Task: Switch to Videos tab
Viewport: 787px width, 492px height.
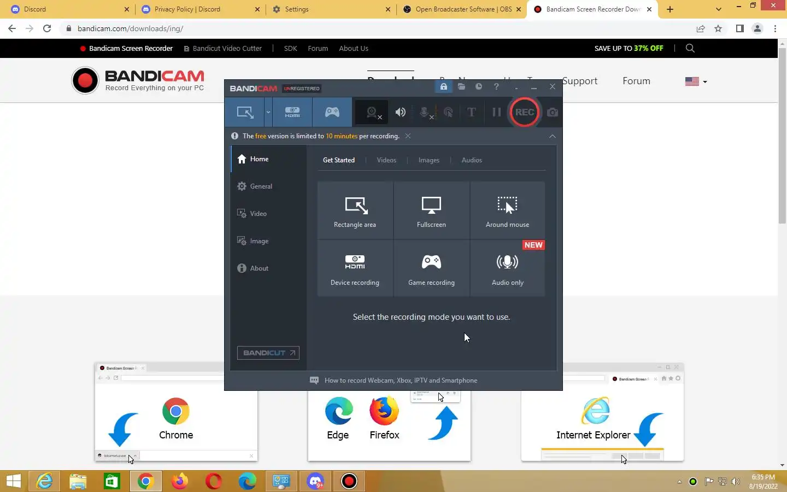Action: pos(386,160)
